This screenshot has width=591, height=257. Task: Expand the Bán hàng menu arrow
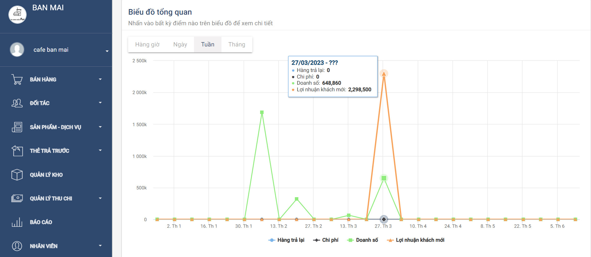click(x=100, y=79)
